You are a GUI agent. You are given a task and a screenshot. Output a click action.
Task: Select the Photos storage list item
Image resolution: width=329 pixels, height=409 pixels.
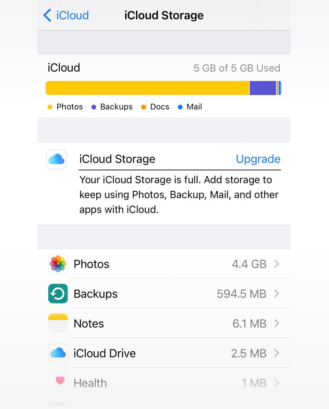point(164,264)
